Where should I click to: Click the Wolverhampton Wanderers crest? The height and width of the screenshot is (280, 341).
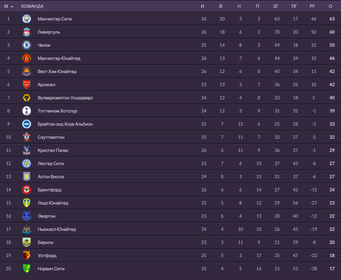26,98
